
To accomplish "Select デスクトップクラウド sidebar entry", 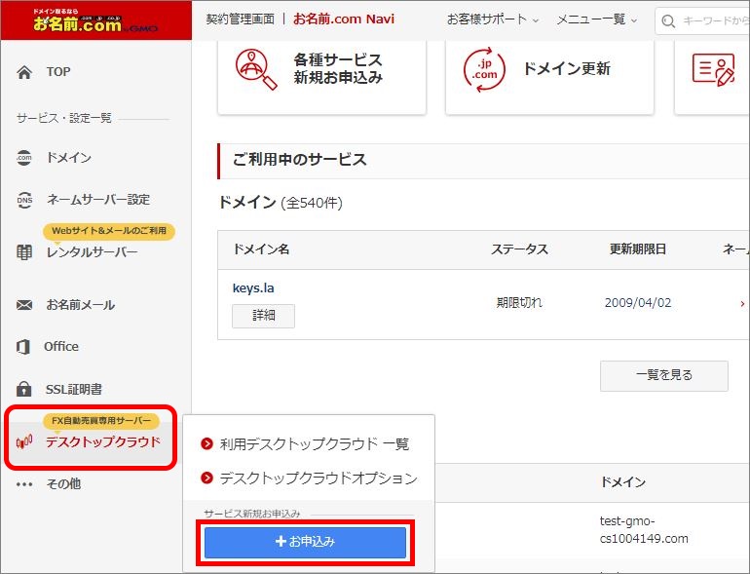I will coord(103,441).
